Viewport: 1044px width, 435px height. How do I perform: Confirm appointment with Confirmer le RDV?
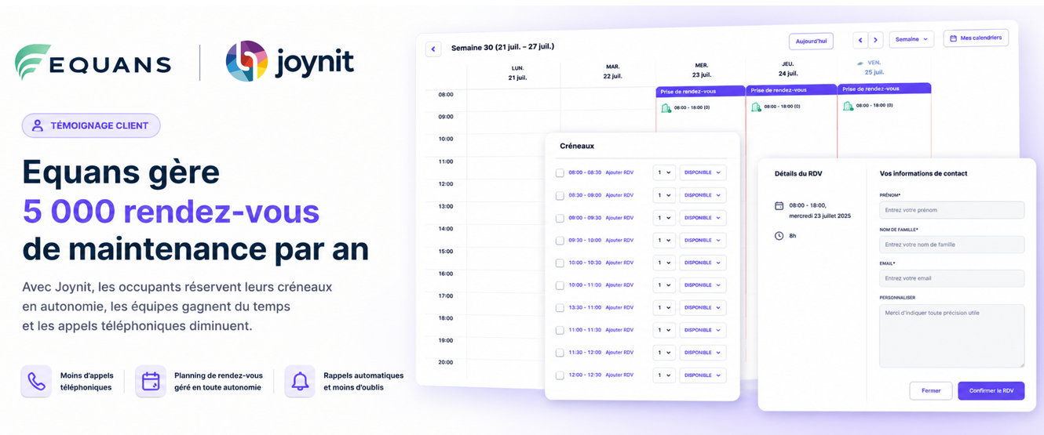991,390
